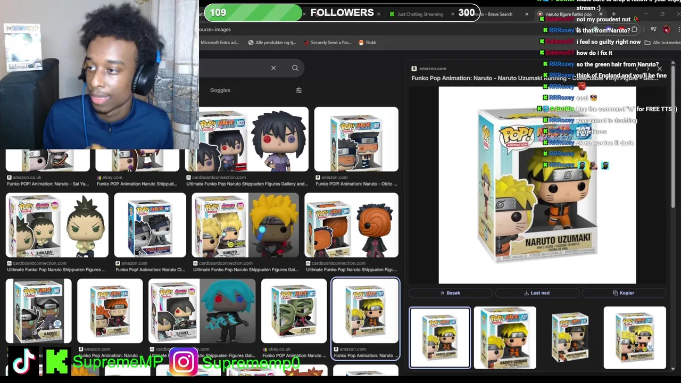
Task: Open the Securely Send a Pas... bookmark
Action: (x=327, y=43)
